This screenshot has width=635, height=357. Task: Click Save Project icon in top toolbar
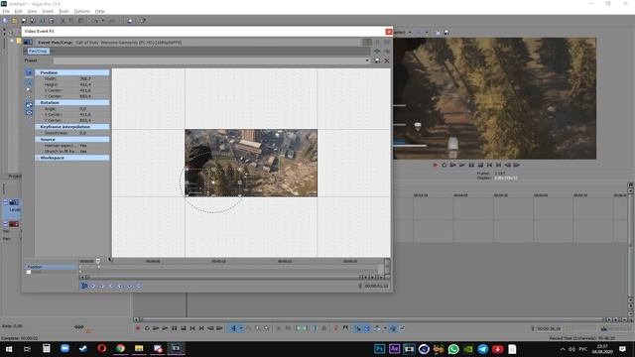24,21
